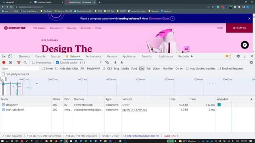255x143 pixels.
Task: Open jquery-3.1.1.min.js initiator link
Action: click(x=135, y=110)
